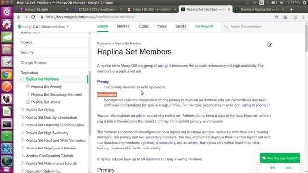Click Replica Set Primary page icon
The height and width of the screenshot is (173, 308).
point(28,86)
